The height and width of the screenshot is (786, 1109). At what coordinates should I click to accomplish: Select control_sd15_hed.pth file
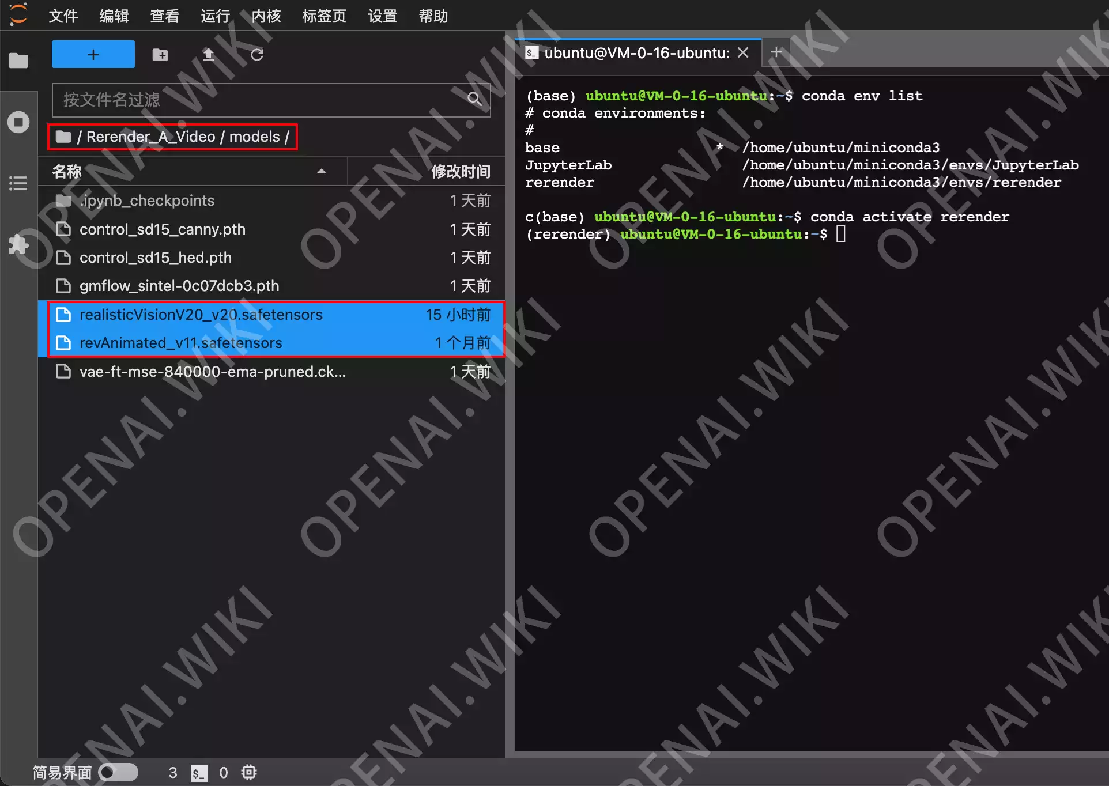(x=271, y=258)
